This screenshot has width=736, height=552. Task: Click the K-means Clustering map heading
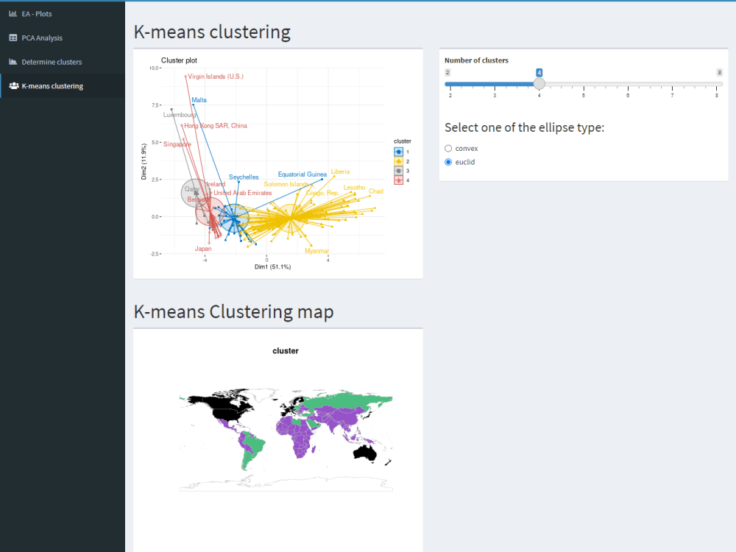click(234, 311)
